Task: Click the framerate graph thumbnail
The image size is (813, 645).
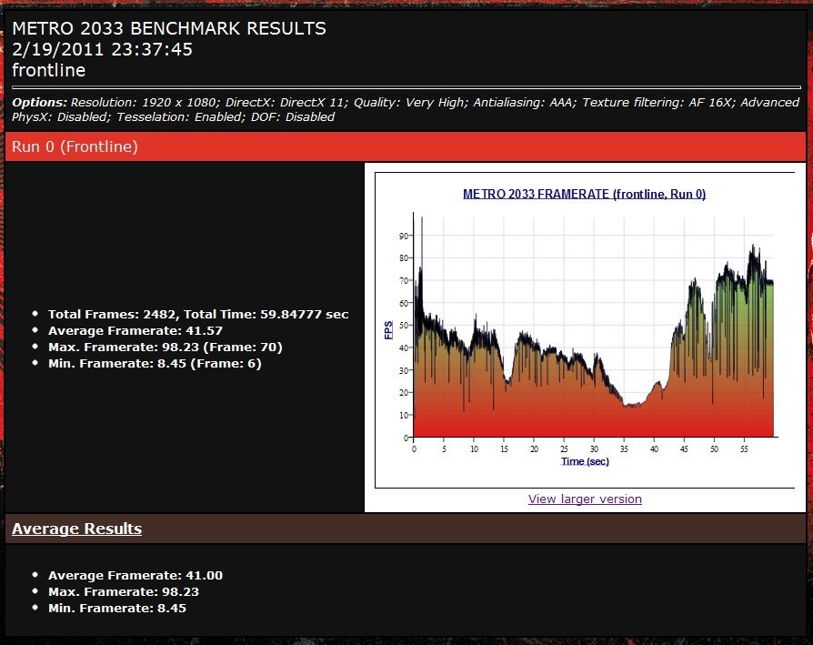Action: 585,329
